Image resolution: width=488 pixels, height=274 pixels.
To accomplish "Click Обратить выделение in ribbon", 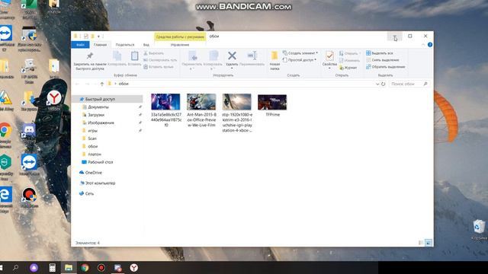I will coord(386,67).
